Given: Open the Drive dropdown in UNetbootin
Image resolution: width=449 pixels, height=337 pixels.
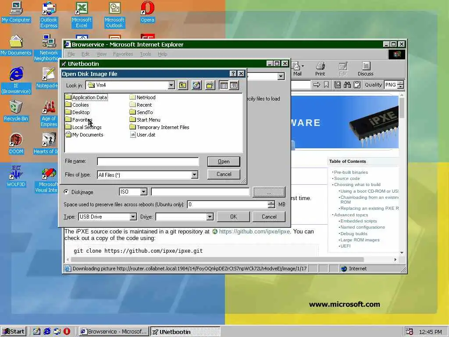Looking at the screenshot, I should [x=210, y=217].
